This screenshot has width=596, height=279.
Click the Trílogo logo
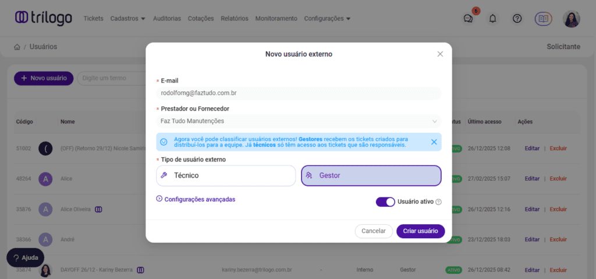click(x=44, y=18)
